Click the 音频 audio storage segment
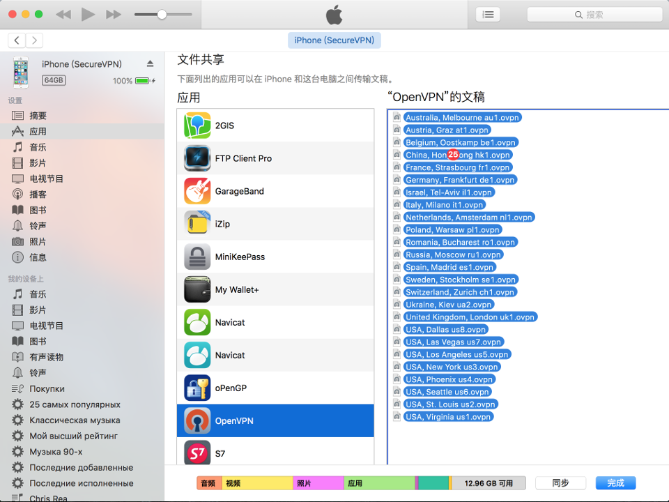This screenshot has height=502, width=669. (x=209, y=483)
